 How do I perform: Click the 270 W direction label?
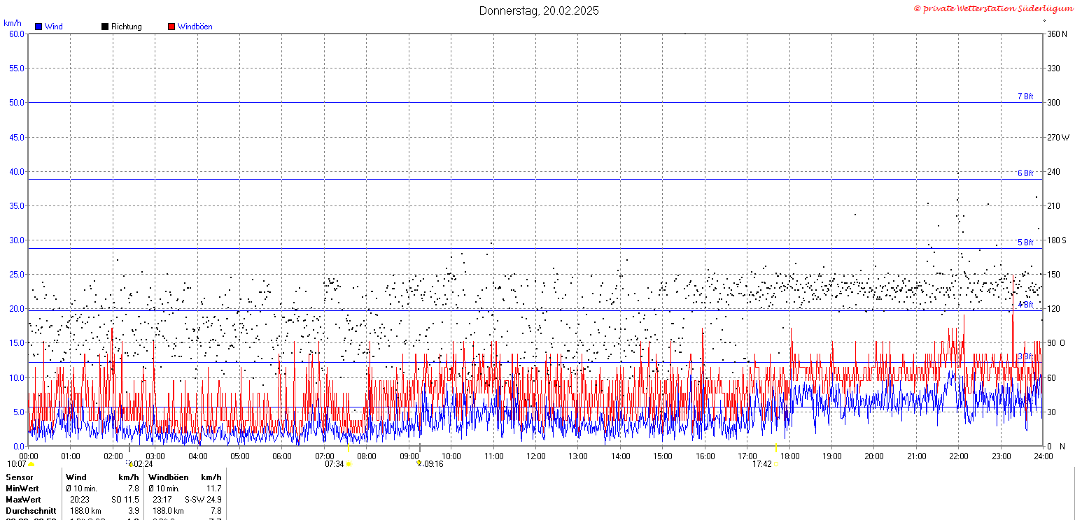click(x=1058, y=137)
